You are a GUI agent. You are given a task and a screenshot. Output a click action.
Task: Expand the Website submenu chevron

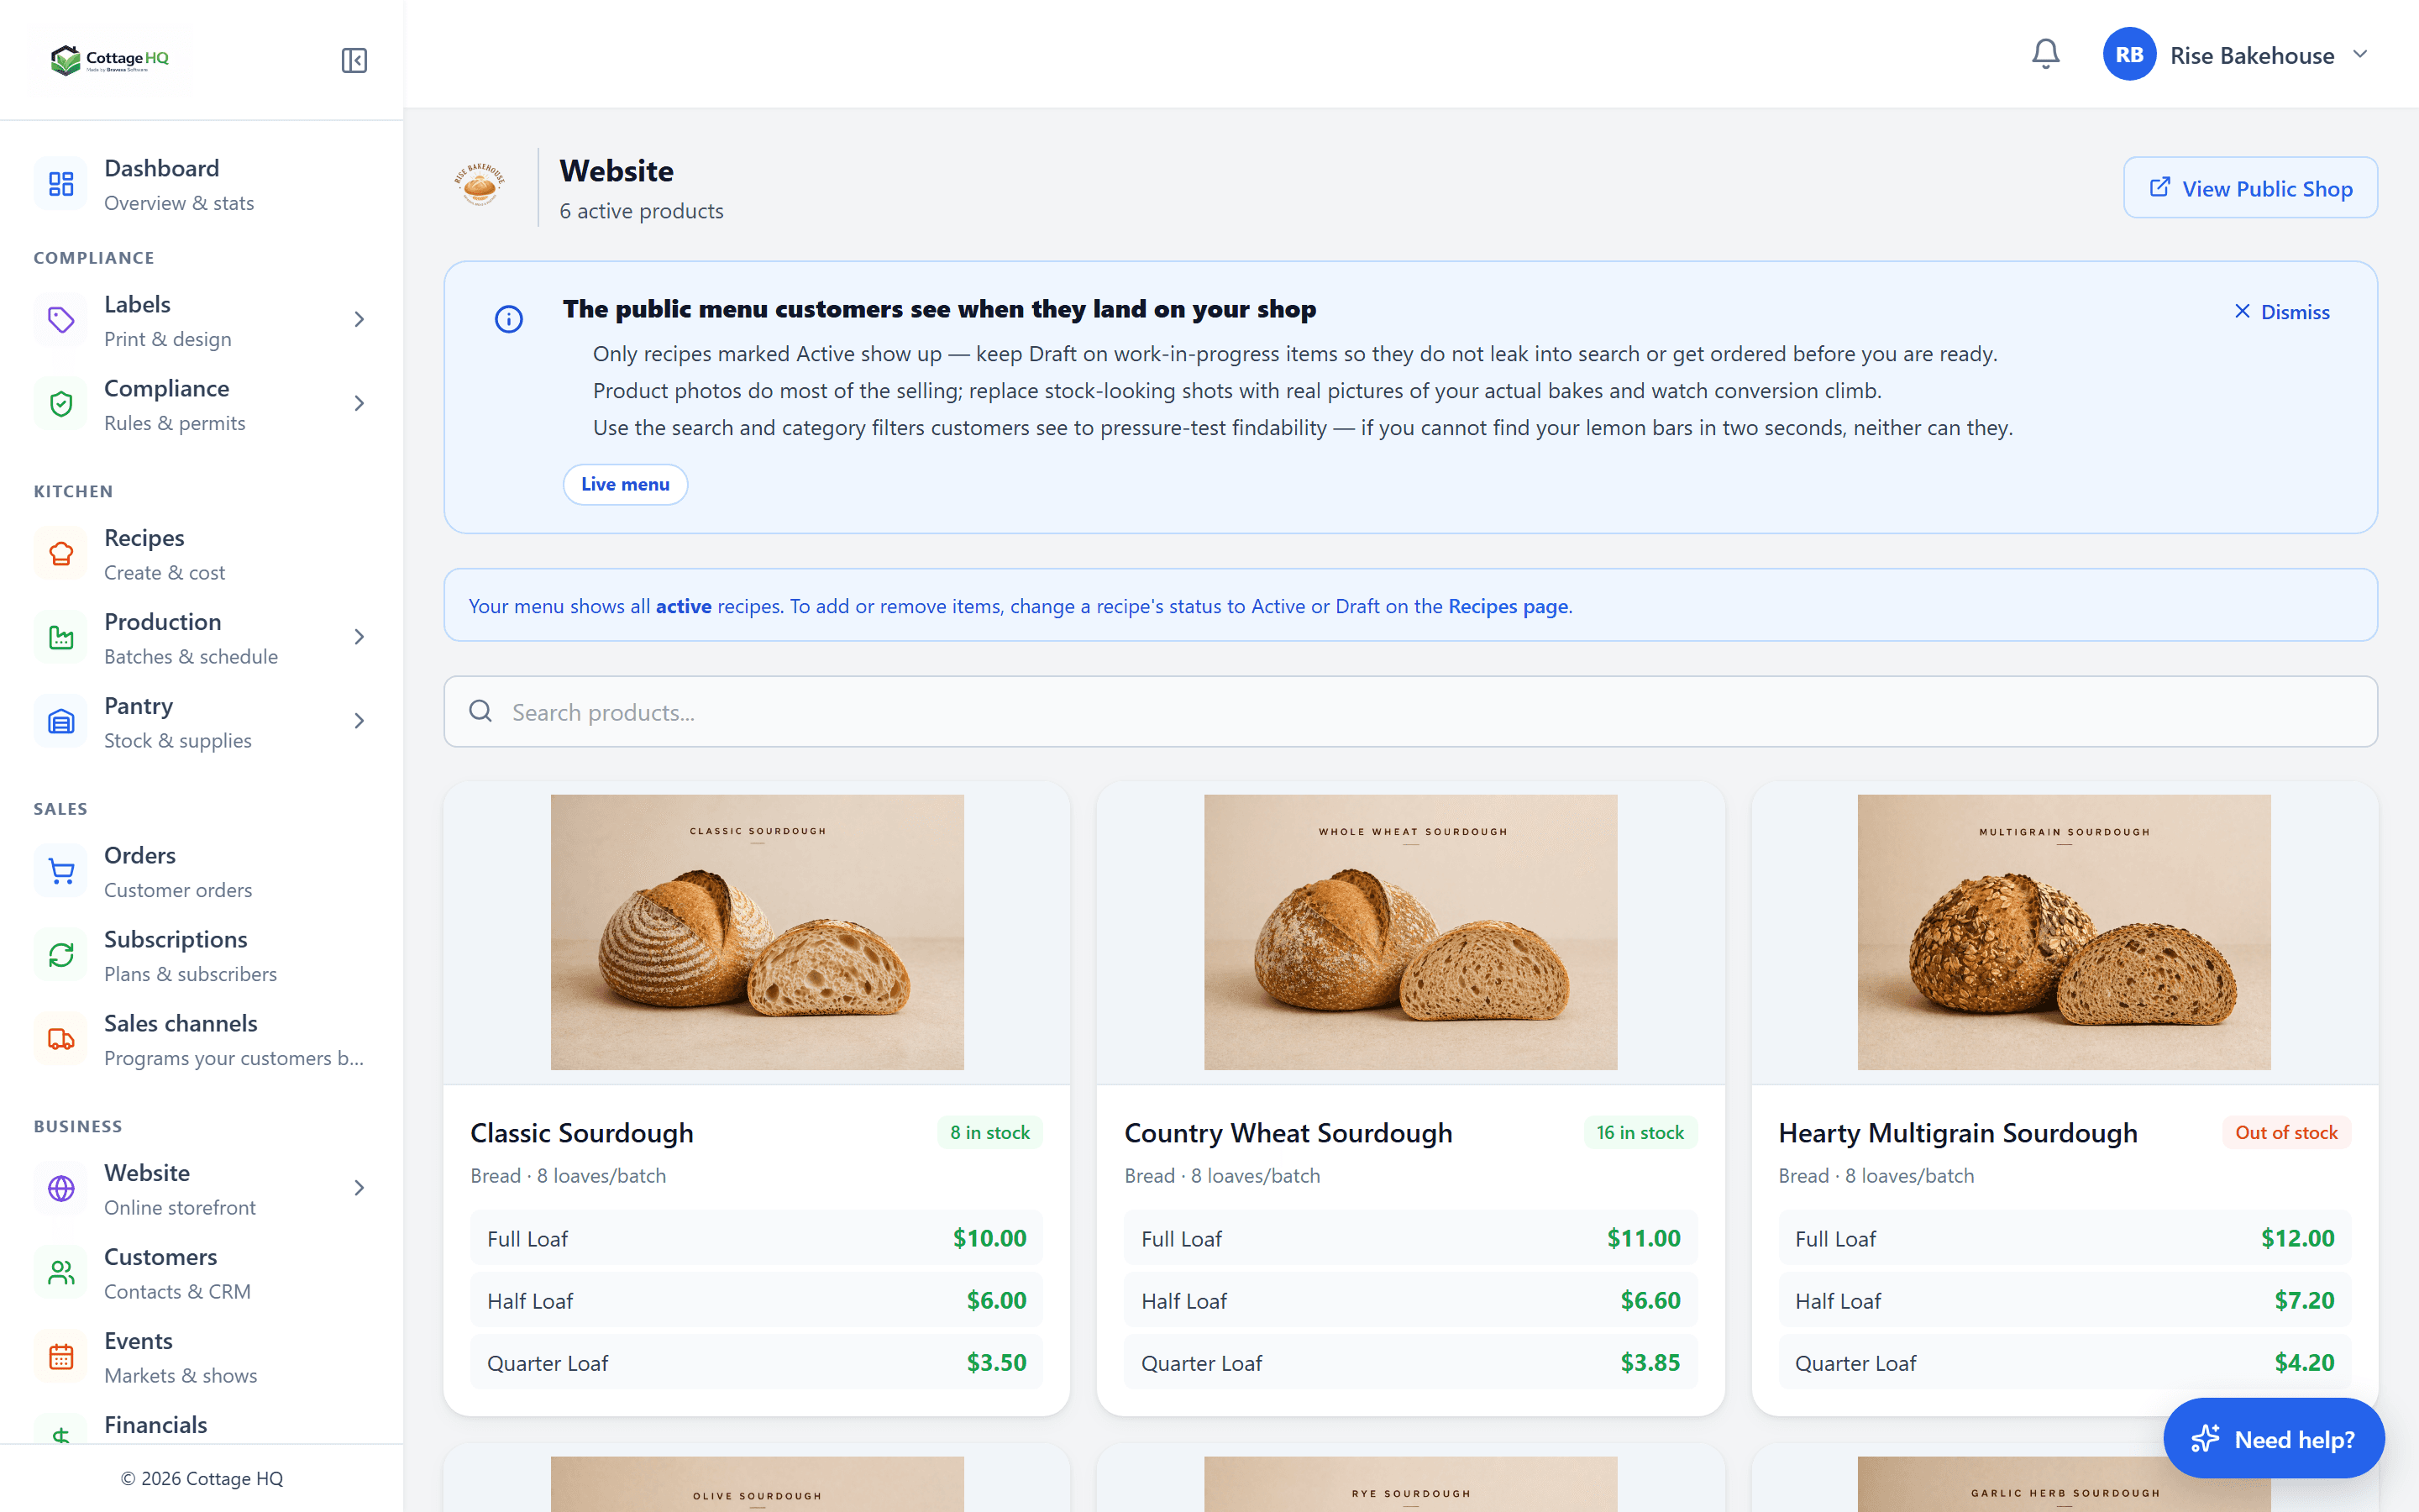(359, 1189)
